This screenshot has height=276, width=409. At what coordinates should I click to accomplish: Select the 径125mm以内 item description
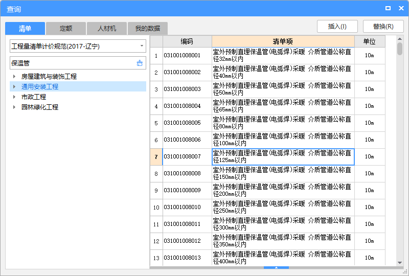click(x=283, y=156)
